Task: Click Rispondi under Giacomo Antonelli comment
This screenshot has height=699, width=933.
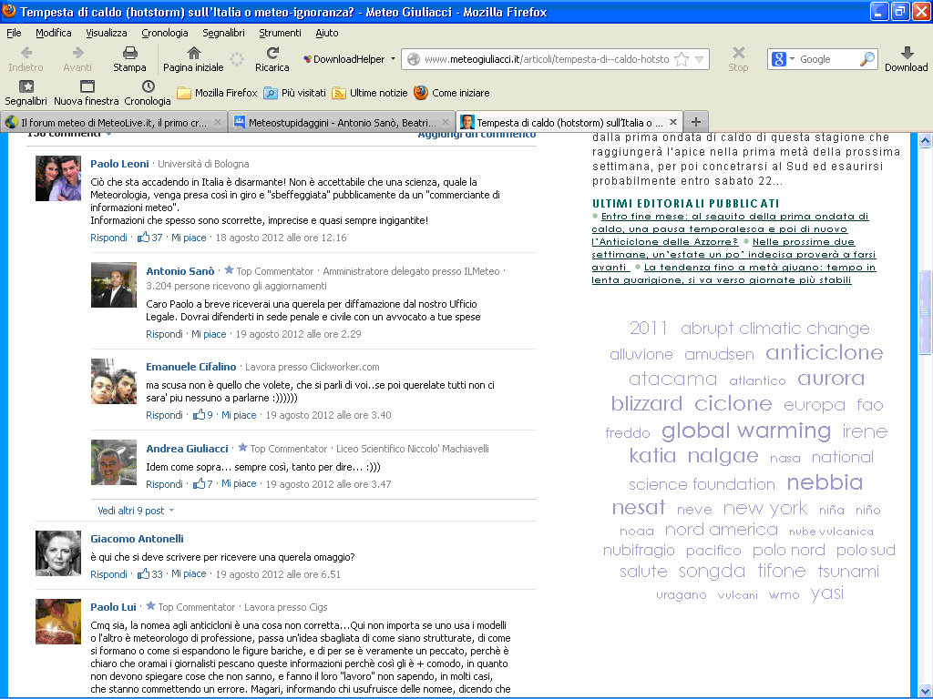Action: point(109,574)
